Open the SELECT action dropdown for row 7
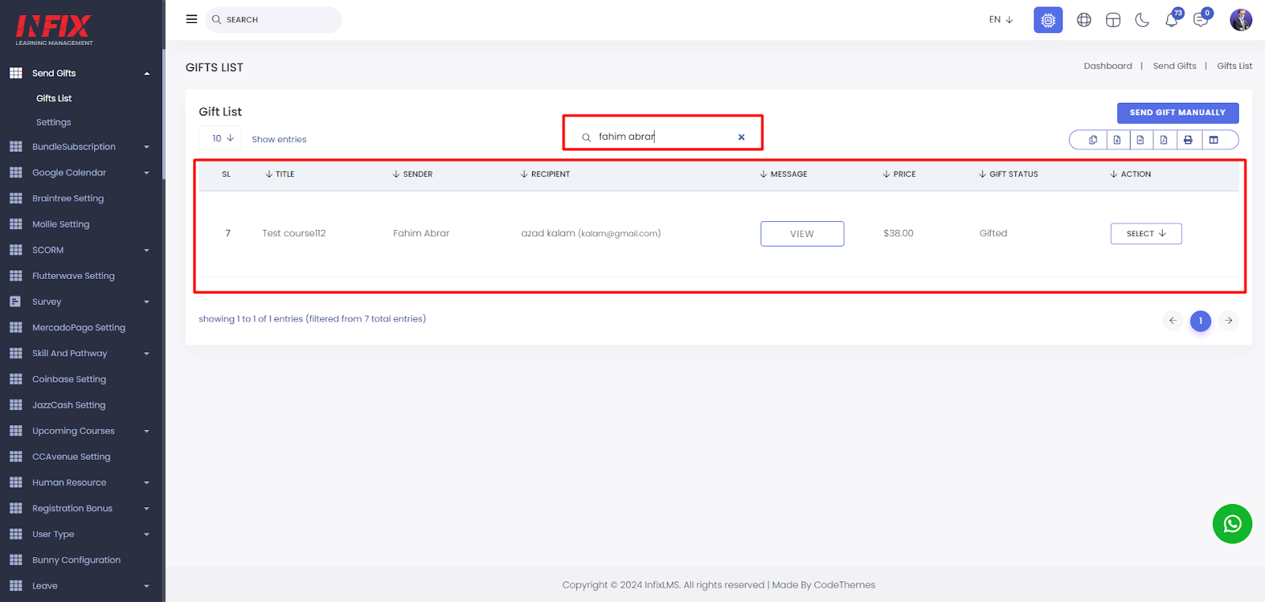 pos(1146,234)
